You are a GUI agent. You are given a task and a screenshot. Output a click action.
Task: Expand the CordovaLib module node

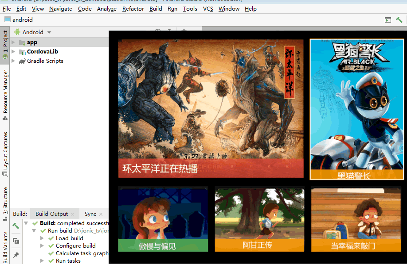(x=13, y=51)
